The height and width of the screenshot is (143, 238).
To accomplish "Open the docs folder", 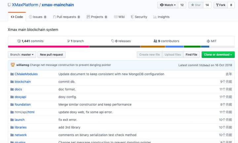I will (18, 89).
